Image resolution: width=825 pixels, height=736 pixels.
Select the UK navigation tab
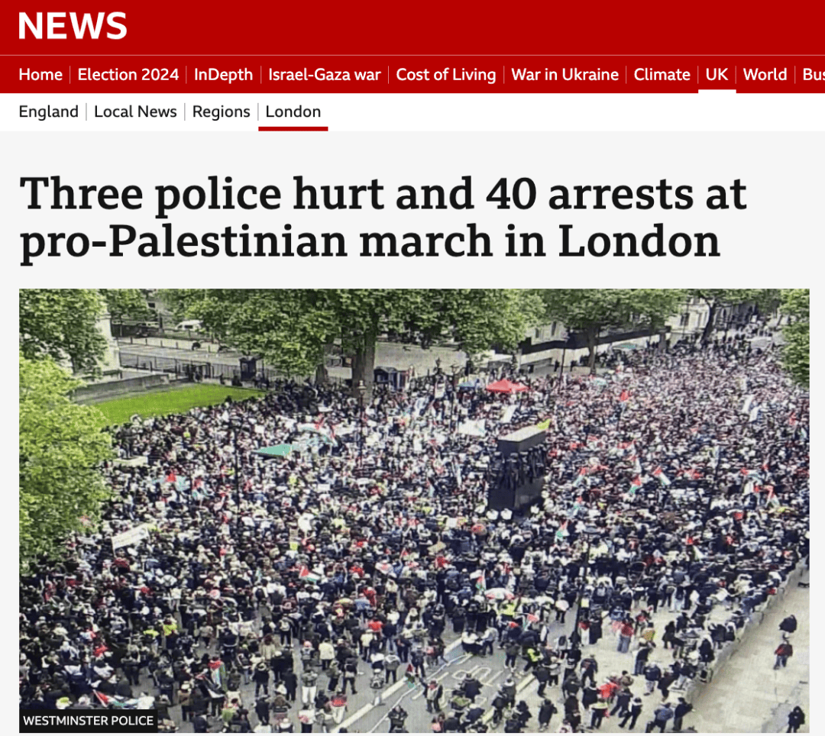coord(717,75)
